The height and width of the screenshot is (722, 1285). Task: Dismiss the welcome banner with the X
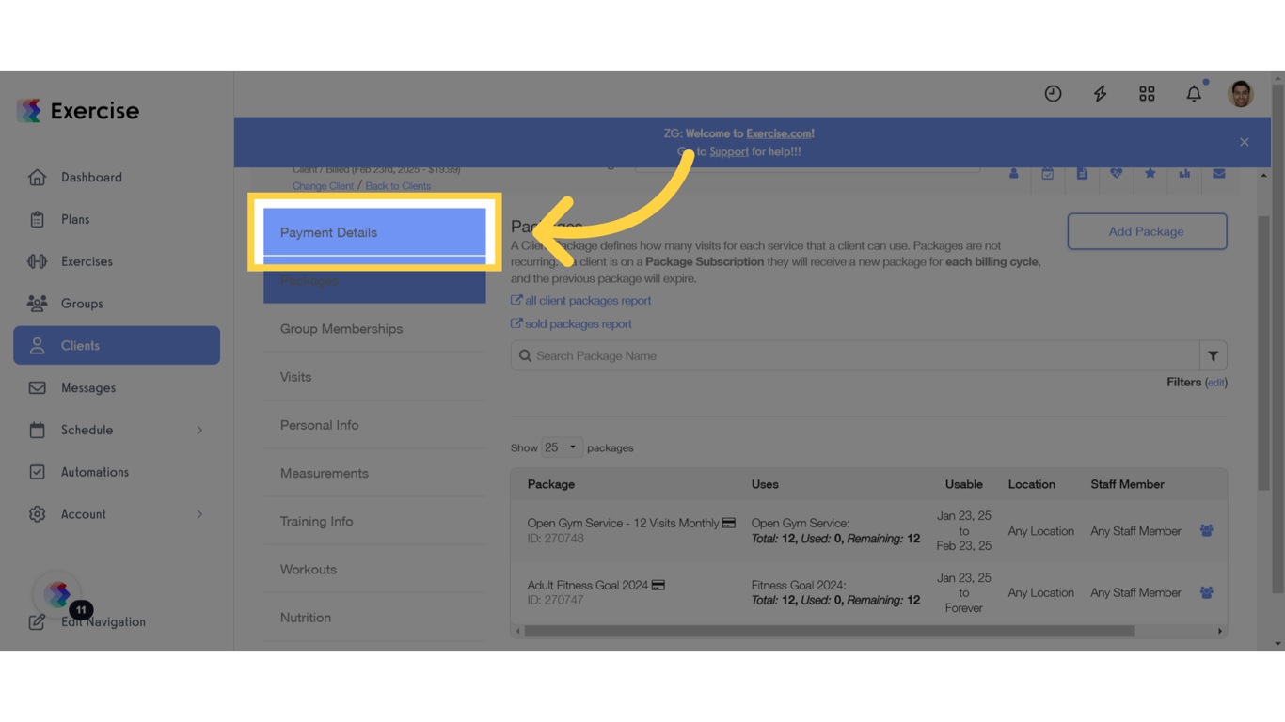point(1244,141)
